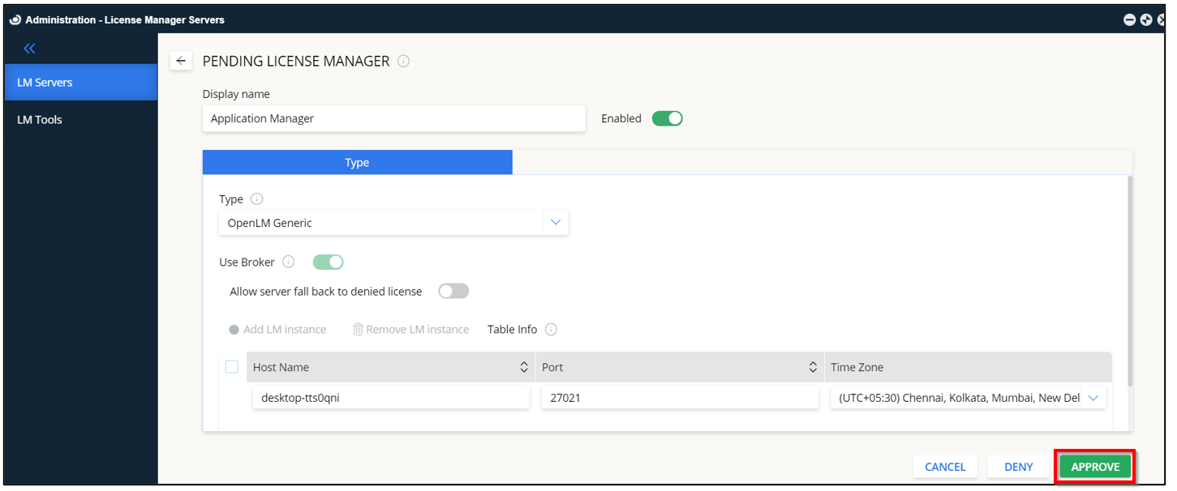Click the green APPROVE button
This screenshot has width=1177, height=491.
pos(1095,467)
